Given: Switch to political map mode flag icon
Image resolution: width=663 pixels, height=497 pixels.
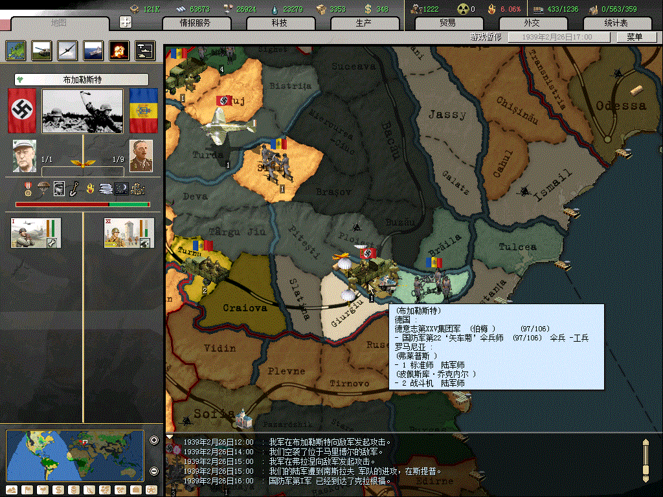Looking at the screenshot, I should [x=27, y=491].
